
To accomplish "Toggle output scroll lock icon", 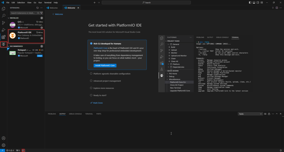I will (269, 114).
